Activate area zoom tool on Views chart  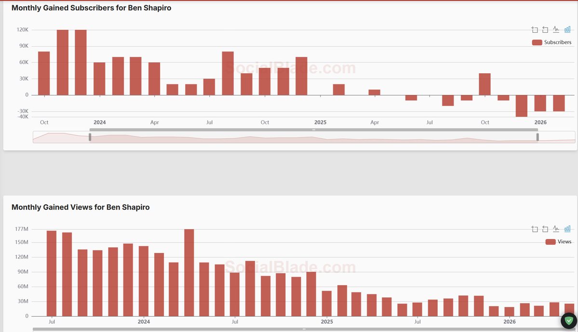tap(535, 229)
